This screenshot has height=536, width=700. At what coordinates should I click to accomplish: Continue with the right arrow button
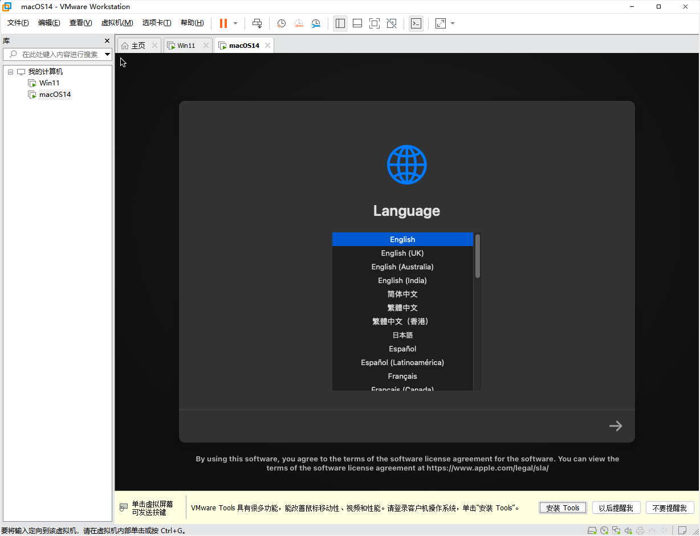click(x=616, y=426)
